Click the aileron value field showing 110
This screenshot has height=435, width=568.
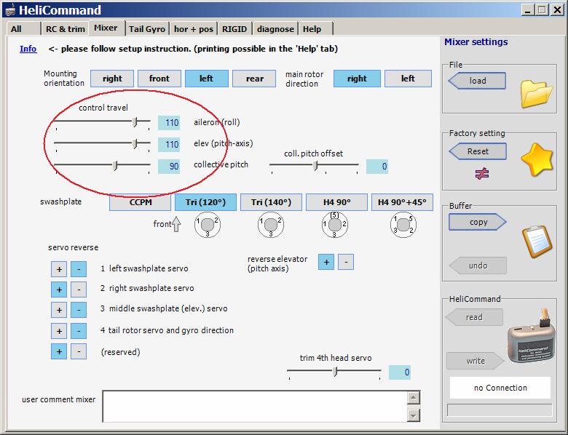pos(169,123)
